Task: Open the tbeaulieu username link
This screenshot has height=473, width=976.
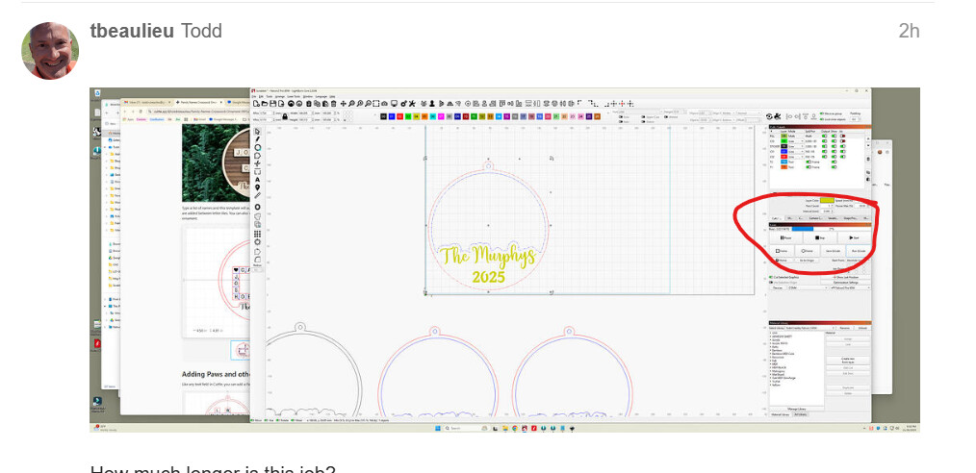Action: pyautogui.click(x=132, y=31)
